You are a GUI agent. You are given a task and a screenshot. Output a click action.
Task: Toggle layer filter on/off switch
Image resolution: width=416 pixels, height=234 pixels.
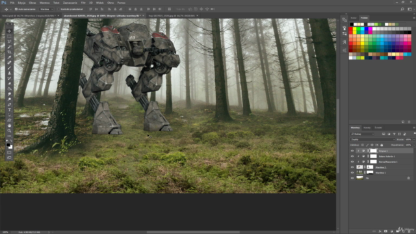(415, 133)
